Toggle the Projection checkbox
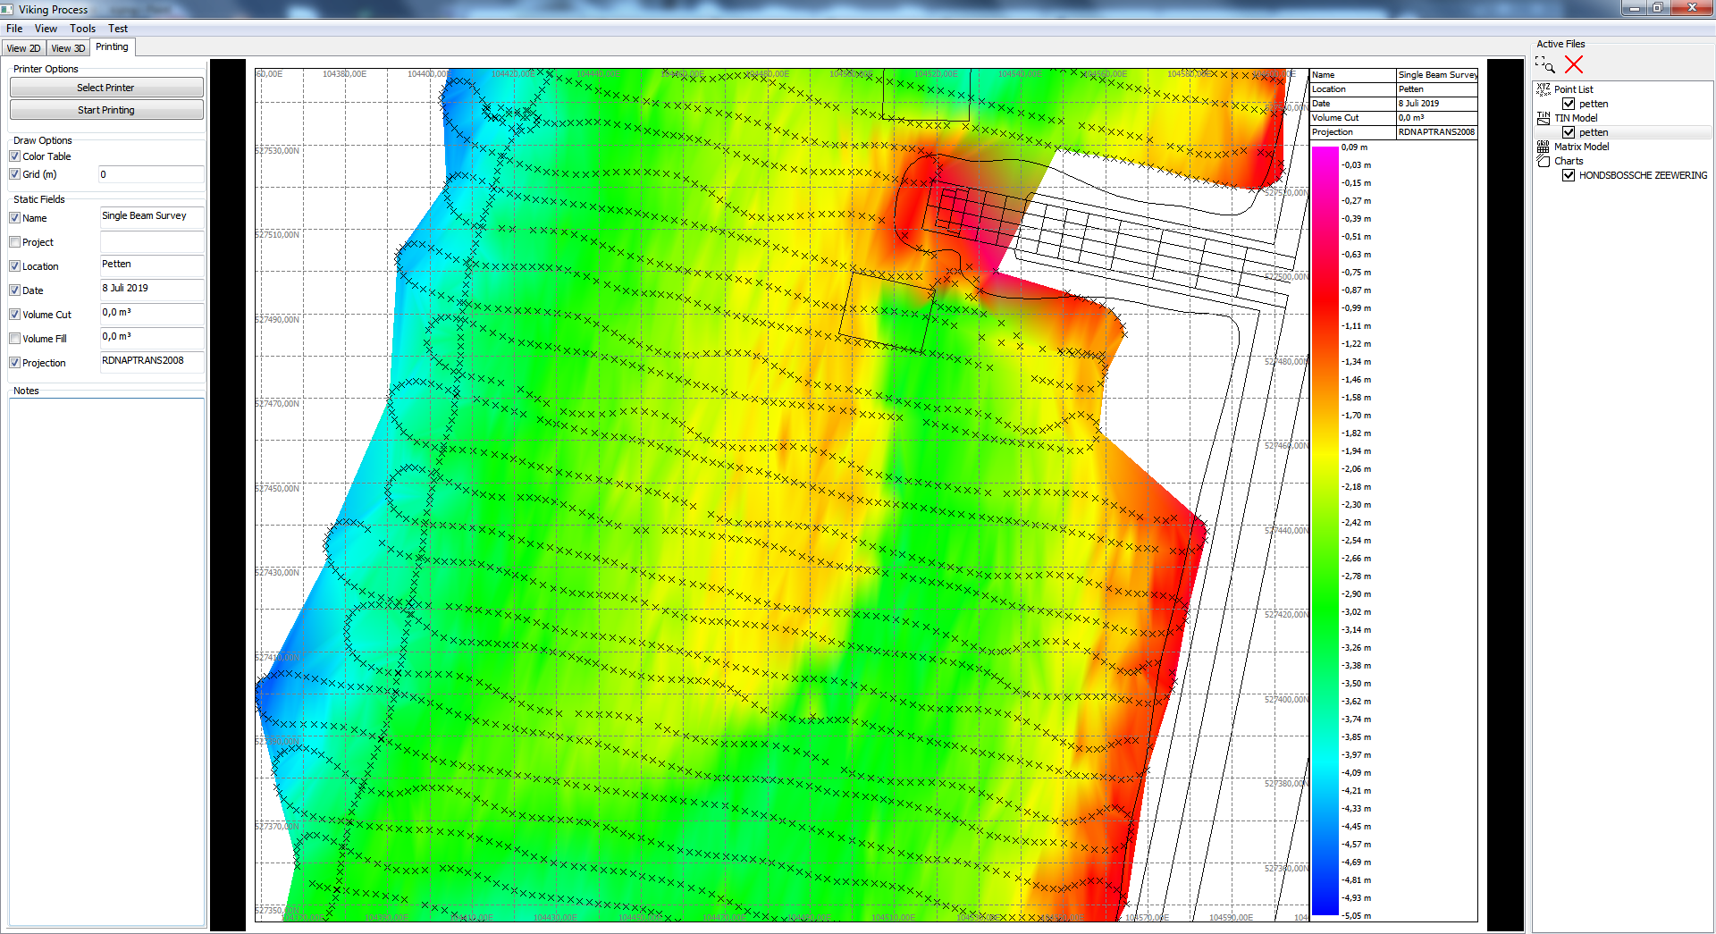The image size is (1716, 934). (14, 363)
